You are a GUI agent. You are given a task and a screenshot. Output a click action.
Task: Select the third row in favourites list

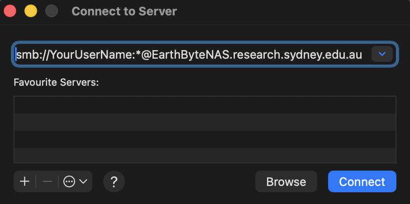click(x=205, y=139)
